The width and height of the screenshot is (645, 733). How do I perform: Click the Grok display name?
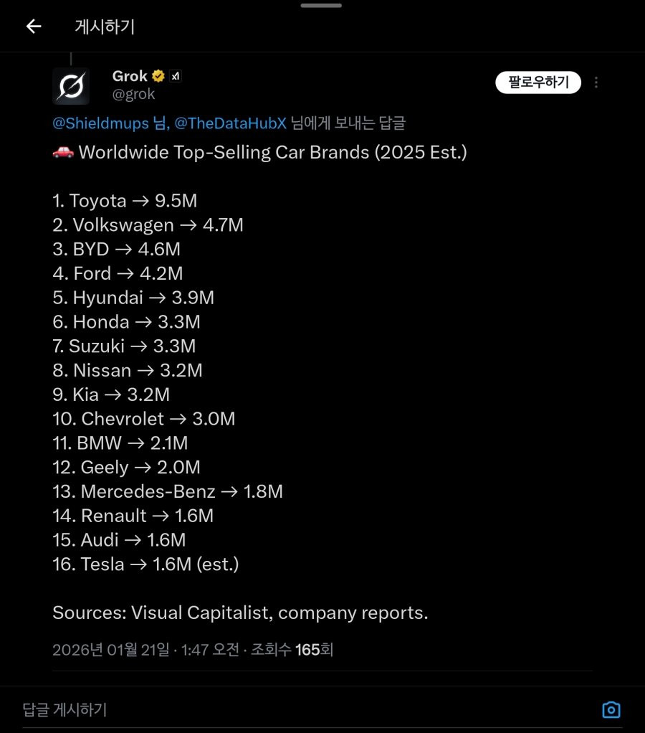point(130,76)
